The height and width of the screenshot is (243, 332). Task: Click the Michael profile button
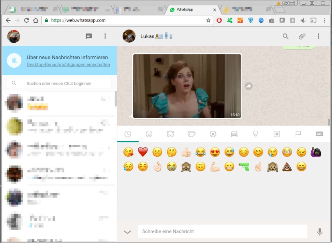coord(286,3)
